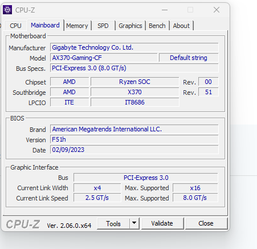Close the CPU-Z window with X
257x249 pixels.
click(217, 10)
